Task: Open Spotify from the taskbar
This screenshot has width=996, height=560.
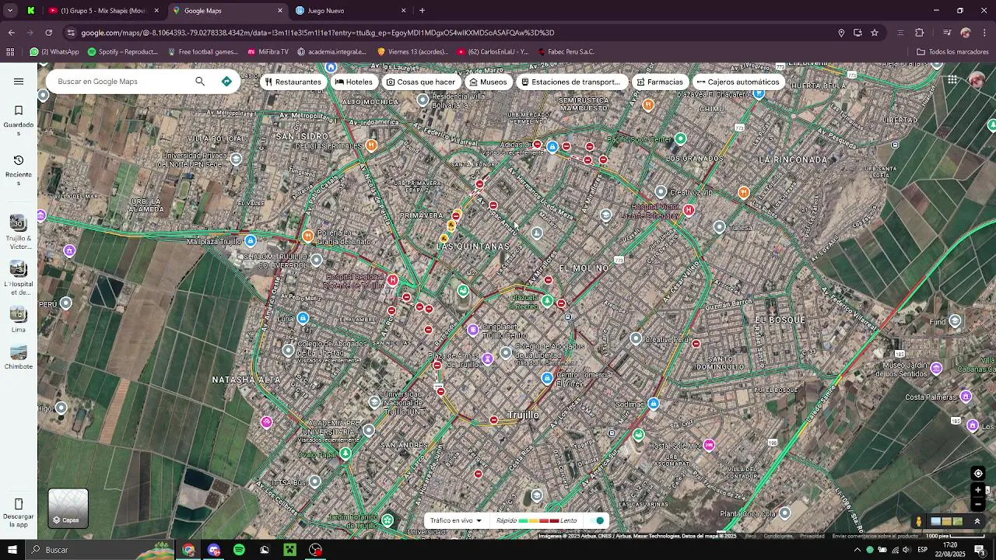Action: (x=239, y=550)
